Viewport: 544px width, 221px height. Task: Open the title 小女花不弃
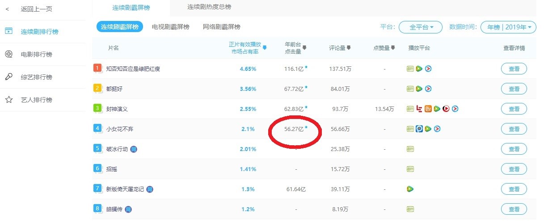(119, 129)
